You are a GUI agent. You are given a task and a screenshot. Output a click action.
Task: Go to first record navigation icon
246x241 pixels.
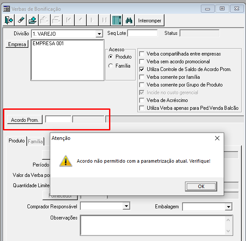pos(68,20)
